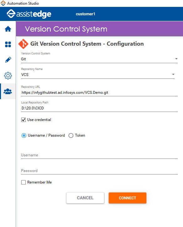Focus the Password input field
The image size is (183, 227).
99,171
